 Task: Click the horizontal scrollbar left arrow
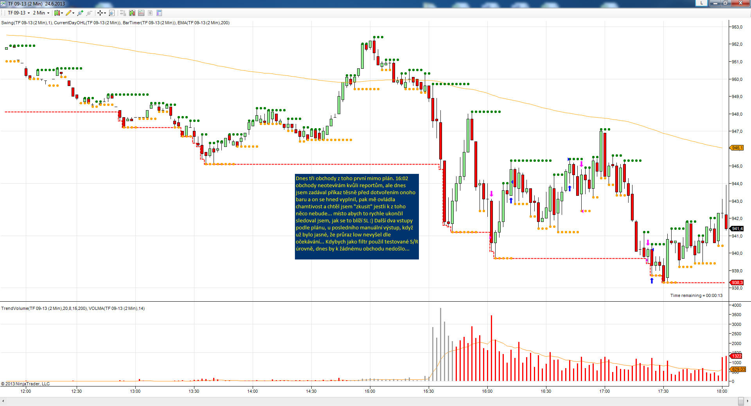pyautogui.click(x=3, y=401)
